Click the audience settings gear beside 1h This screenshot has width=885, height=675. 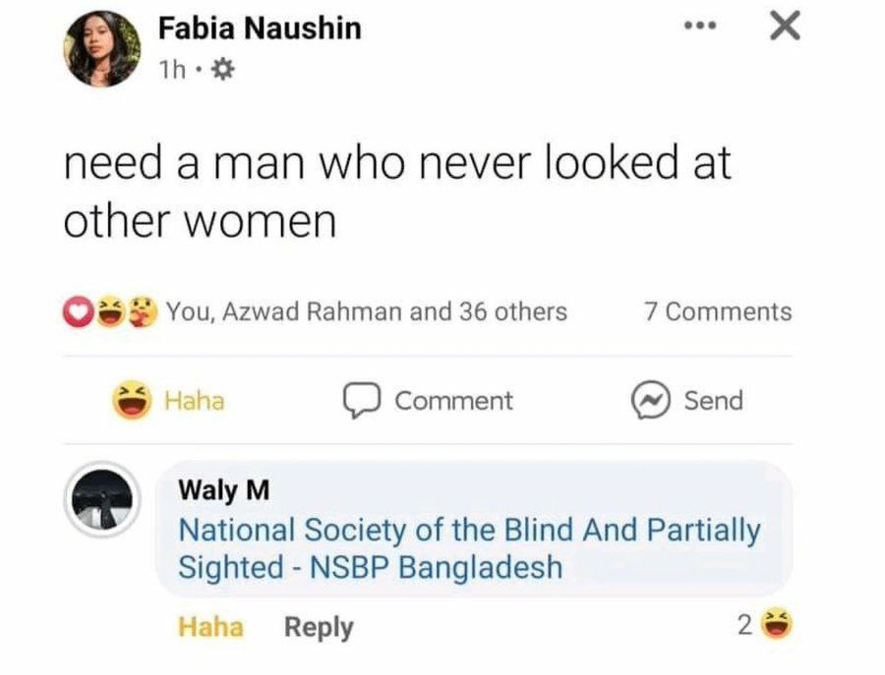click(x=223, y=71)
